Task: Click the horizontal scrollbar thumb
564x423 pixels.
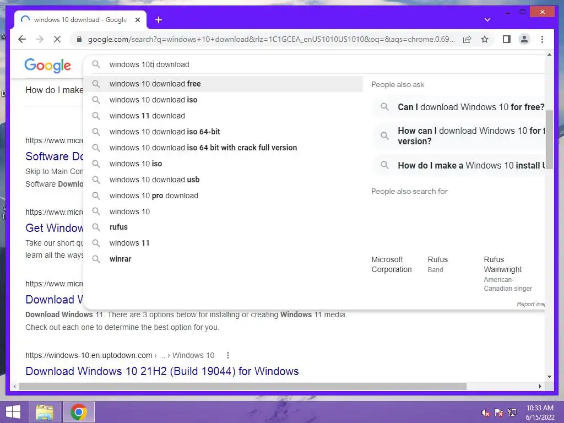Action: tap(243, 386)
